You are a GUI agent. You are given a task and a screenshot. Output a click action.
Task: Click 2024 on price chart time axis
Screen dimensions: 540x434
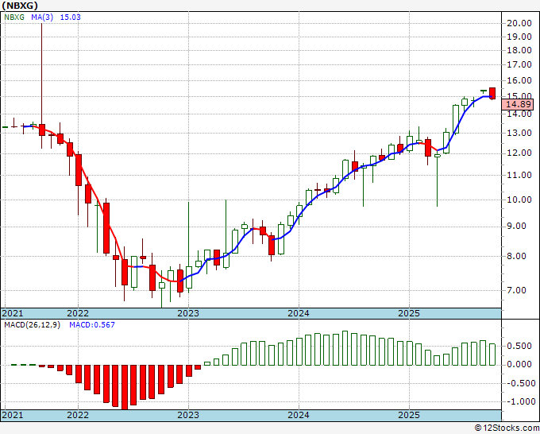tap(299, 313)
